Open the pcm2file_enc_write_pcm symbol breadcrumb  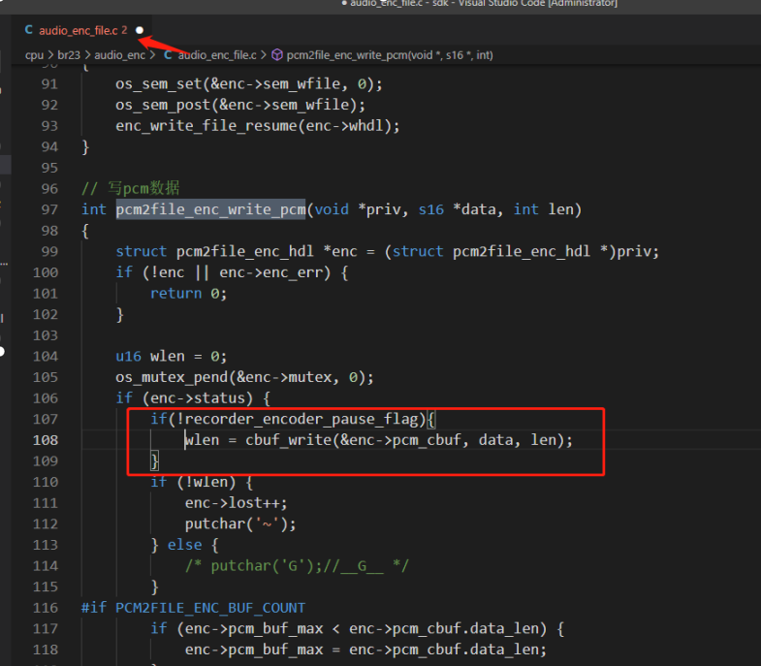[x=390, y=55]
